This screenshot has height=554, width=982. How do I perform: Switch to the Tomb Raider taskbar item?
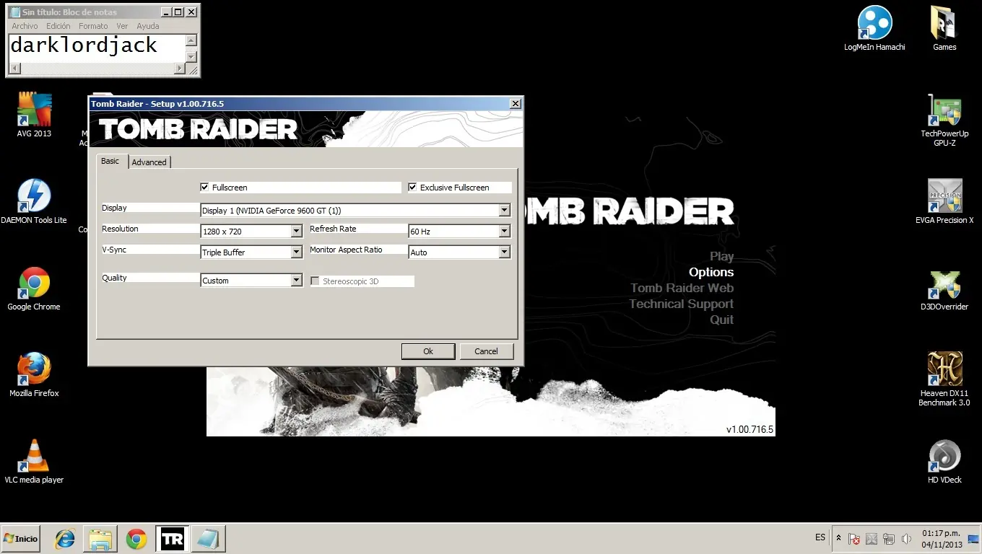tap(173, 539)
